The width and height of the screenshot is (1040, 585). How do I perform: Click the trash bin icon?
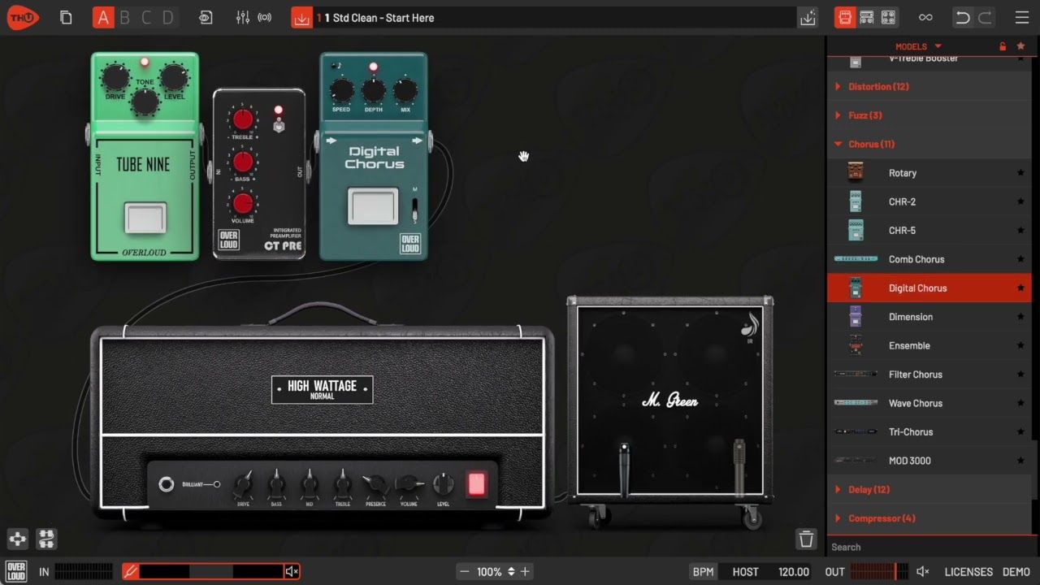(806, 539)
